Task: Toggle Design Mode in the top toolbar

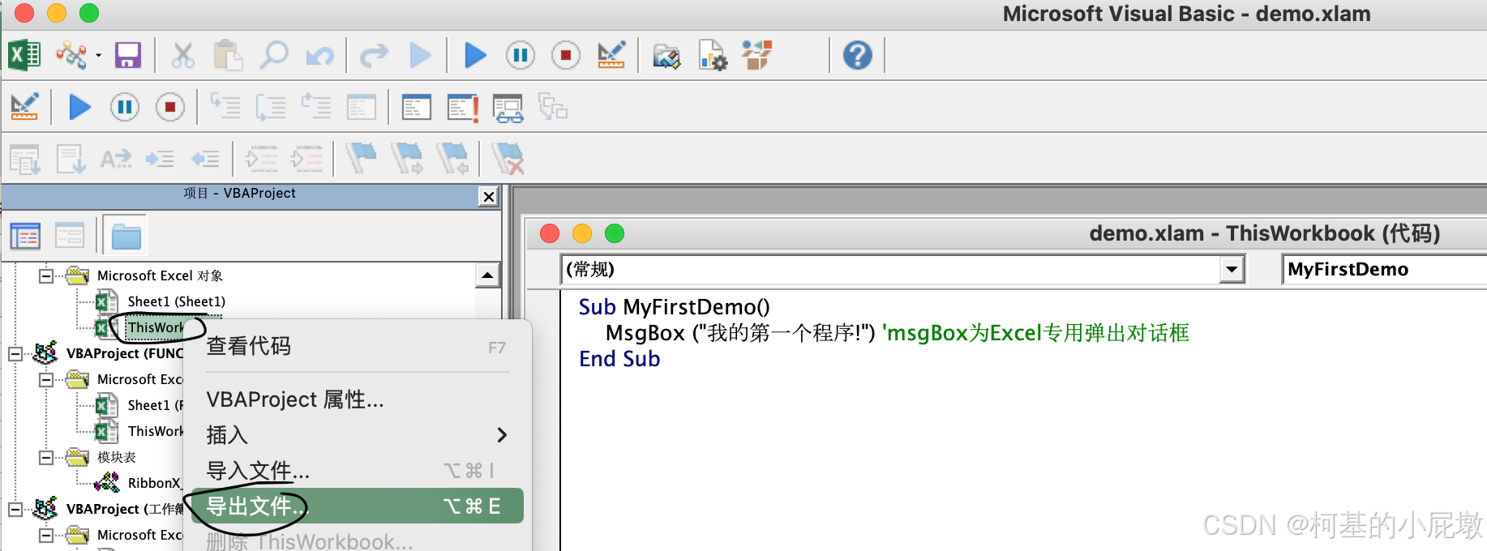Action: click(x=611, y=55)
